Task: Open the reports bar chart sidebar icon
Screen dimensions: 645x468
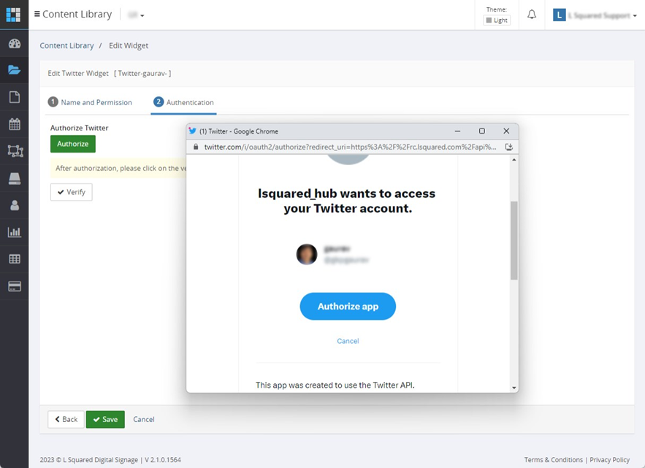Action: 15,232
